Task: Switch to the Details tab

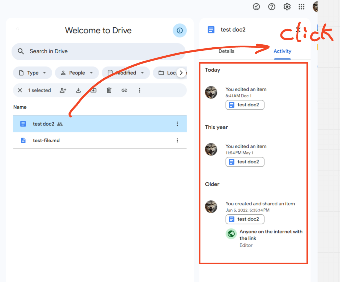Action: tap(226, 51)
